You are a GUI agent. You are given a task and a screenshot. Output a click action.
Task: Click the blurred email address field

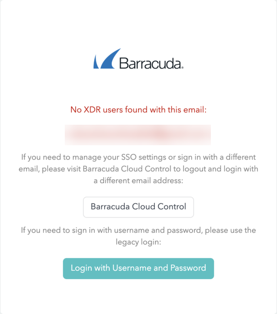pyautogui.click(x=138, y=134)
